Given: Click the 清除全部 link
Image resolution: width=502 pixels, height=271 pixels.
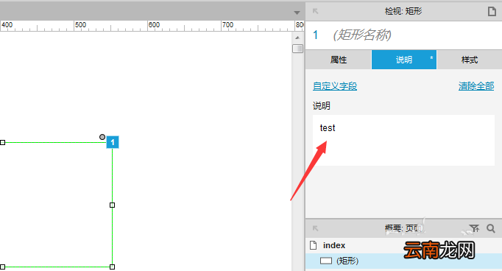Looking at the screenshot, I should point(476,86).
